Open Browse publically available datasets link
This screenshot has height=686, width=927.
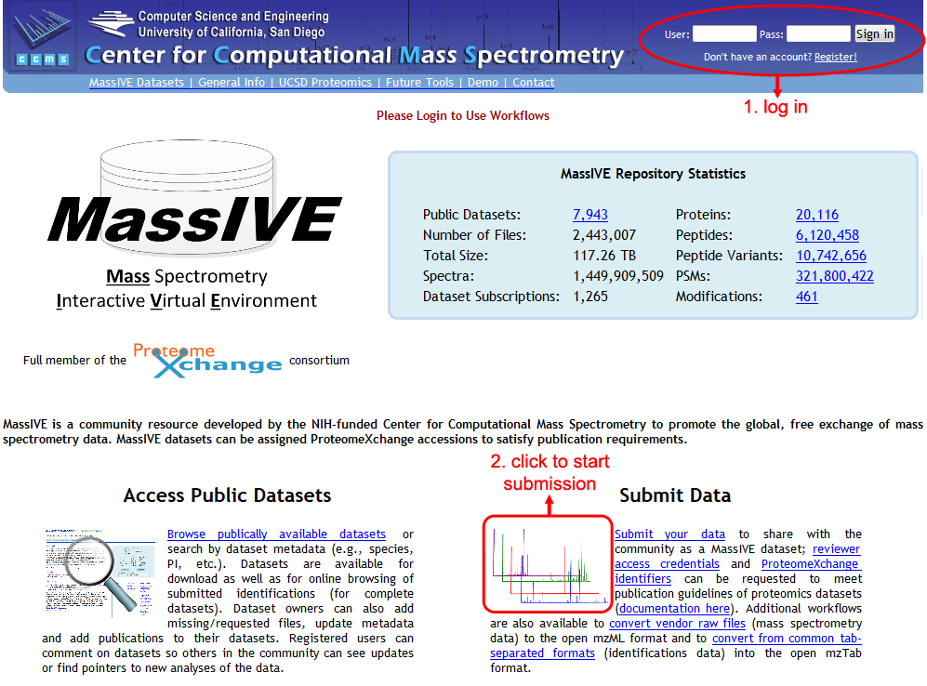(x=276, y=534)
